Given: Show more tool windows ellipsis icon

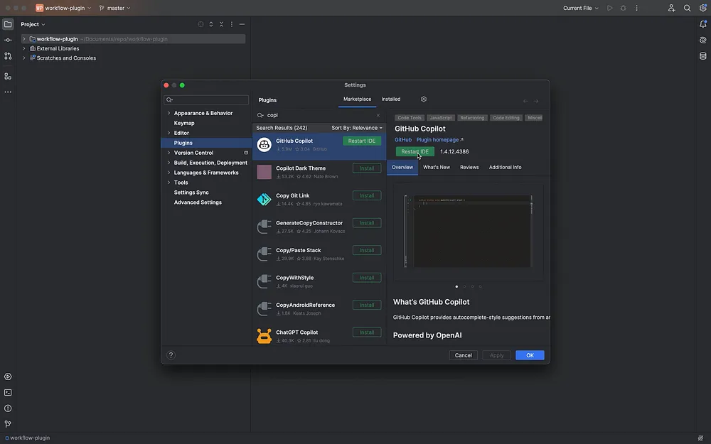Looking at the screenshot, I should (x=8, y=92).
